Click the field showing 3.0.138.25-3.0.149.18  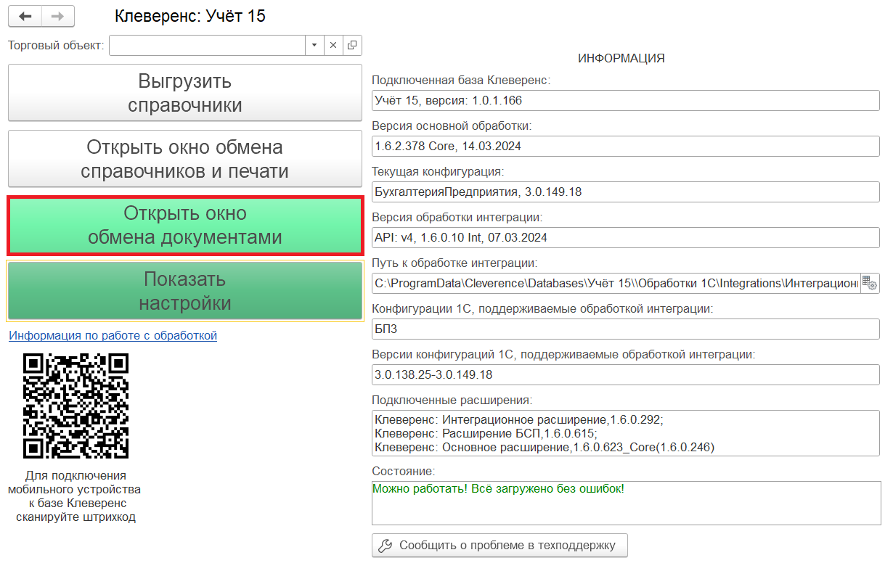point(626,374)
